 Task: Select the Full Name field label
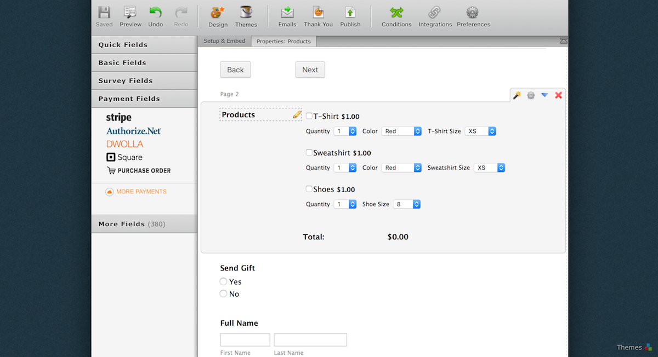coord(239,323)
